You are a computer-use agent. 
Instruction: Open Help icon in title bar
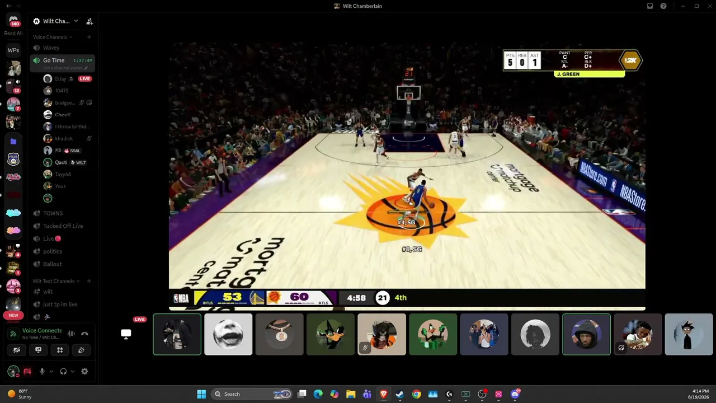pos(663,6)
